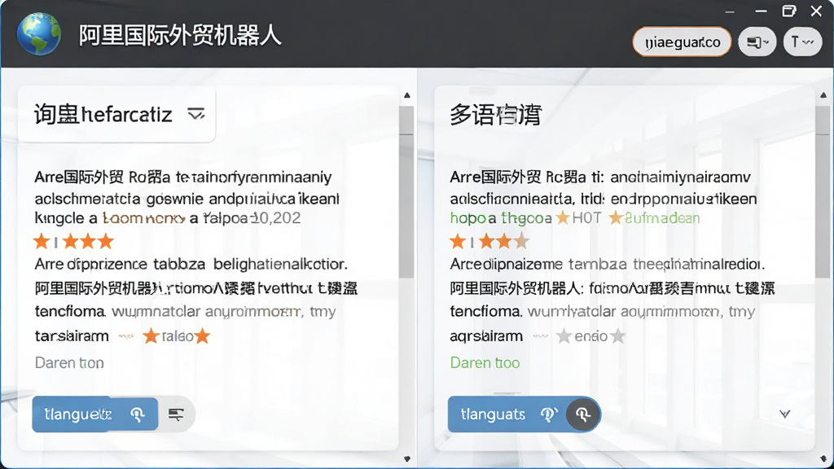
Task: Maximize the window
Action: pos(789,11)
